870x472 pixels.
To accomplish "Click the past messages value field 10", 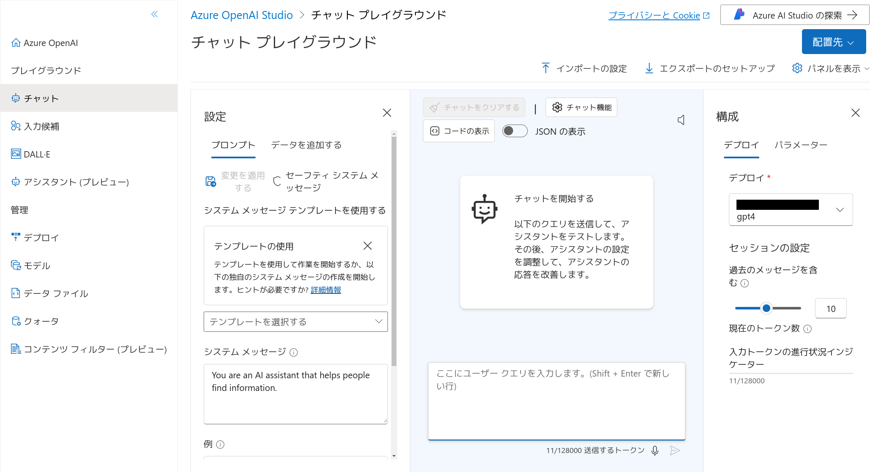I will [831, 308].
